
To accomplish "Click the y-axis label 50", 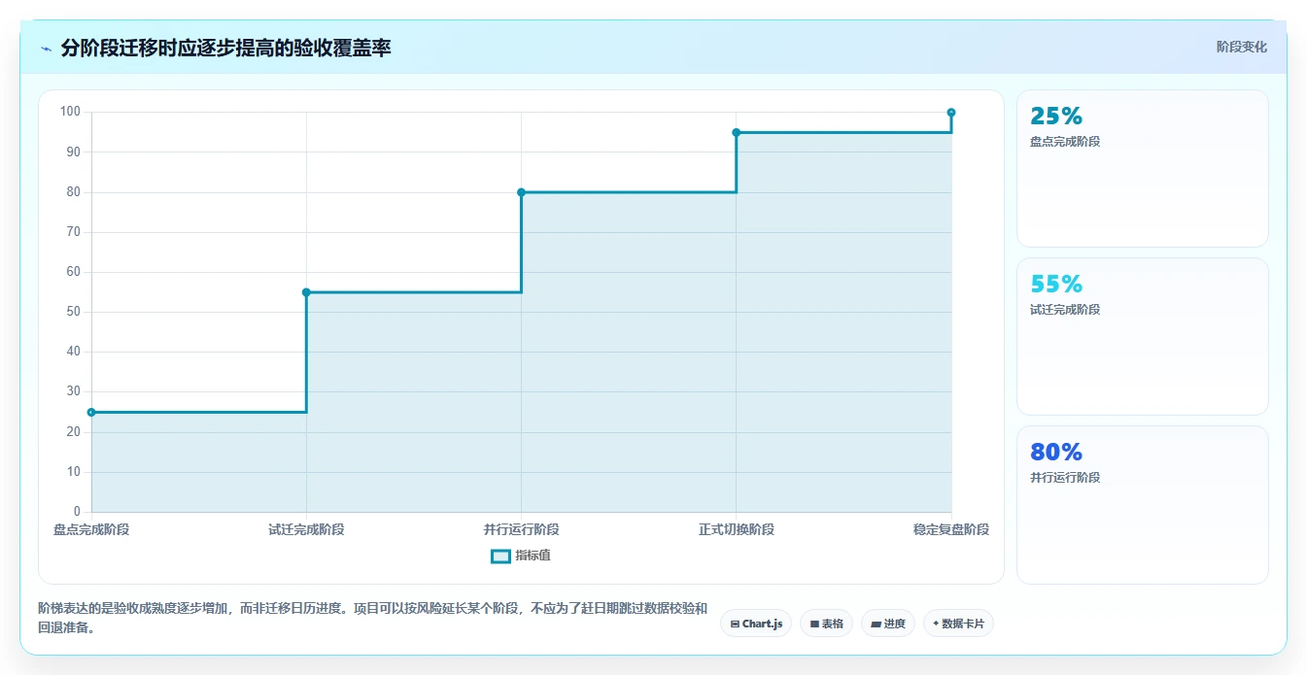I will coord(73,312).
